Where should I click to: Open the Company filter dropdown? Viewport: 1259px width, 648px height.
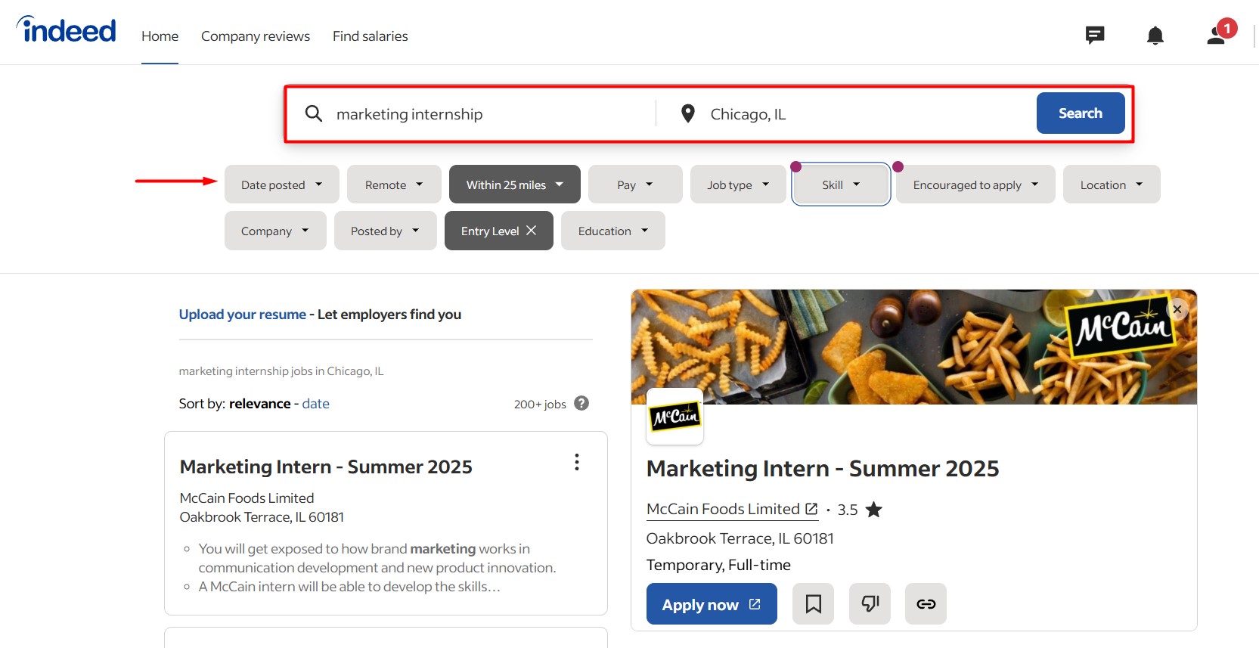pyautogui.click(x=275, y=231)
